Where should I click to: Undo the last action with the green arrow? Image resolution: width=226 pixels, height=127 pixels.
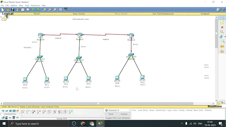pyautogui.click(x=33, y=10)
